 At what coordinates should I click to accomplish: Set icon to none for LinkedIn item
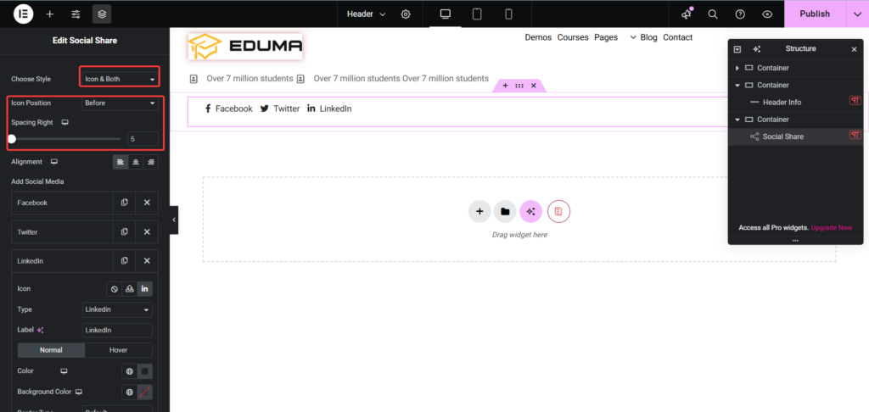pos(115,288)
